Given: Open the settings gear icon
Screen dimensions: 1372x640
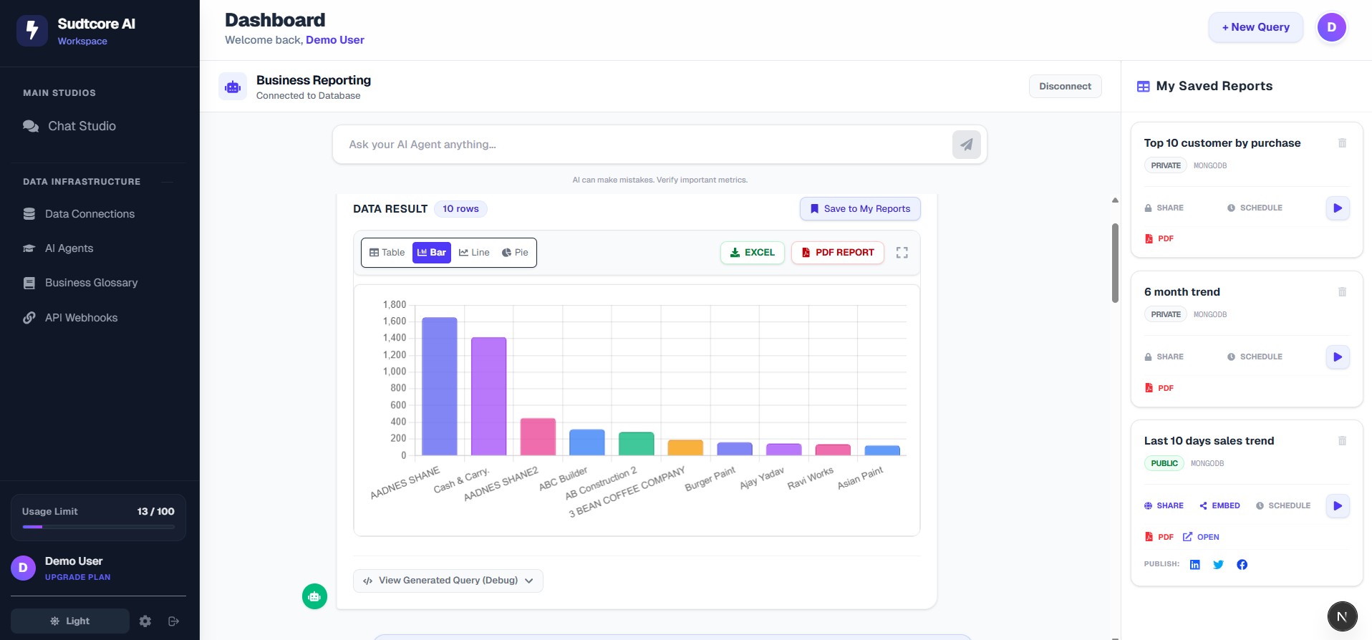Looking at the screenshot, I should point(145,621).
